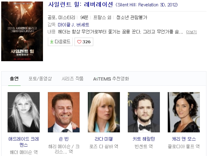Select the 출연 tab
This screenshot has height=156, width=218.
point(14,78)
